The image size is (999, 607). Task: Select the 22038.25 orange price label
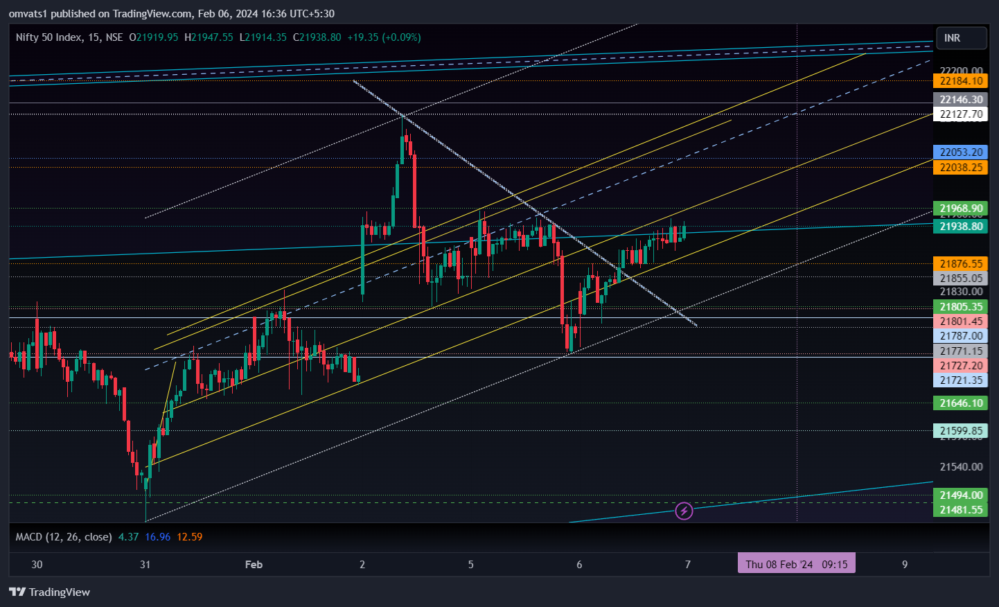click(x=960, y=168)
